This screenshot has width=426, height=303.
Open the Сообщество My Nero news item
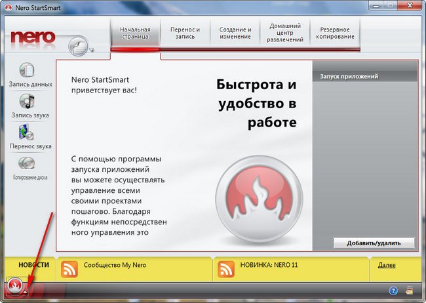click(x=115, y=265)
